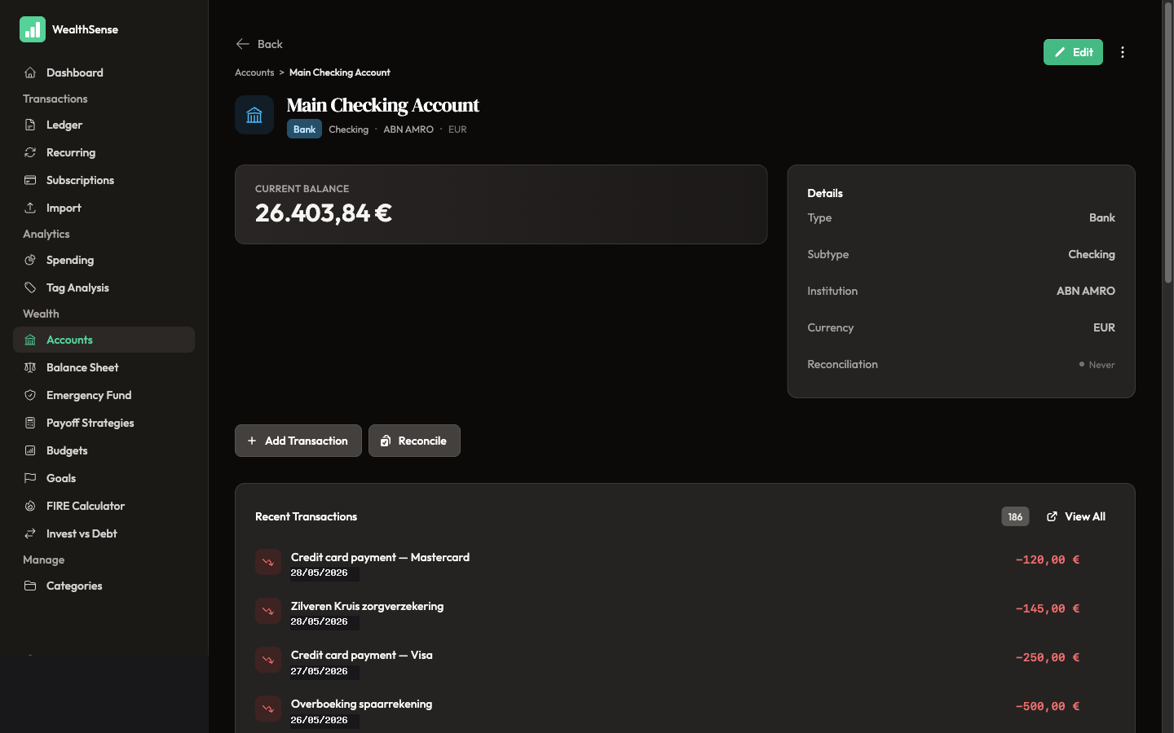Click the FIRE Calculator flame icon
This screenshot has width=1174, height=733.
pos(30,506)
